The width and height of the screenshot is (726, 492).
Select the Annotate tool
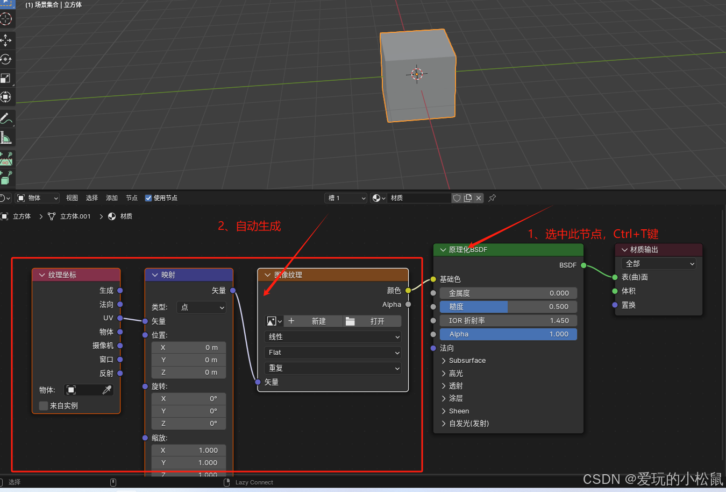(x=6, y=118)
